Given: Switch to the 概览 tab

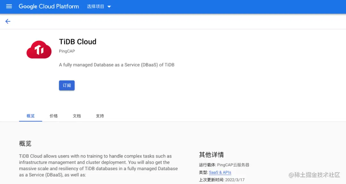Looking at the screenshot, I should tap(30, 116).
